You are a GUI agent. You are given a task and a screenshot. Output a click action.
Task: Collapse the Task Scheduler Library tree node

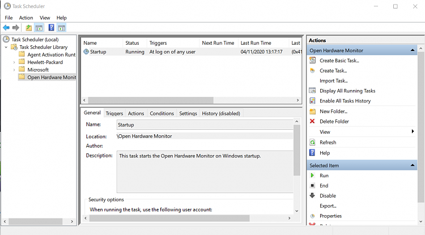coord(6,47)
